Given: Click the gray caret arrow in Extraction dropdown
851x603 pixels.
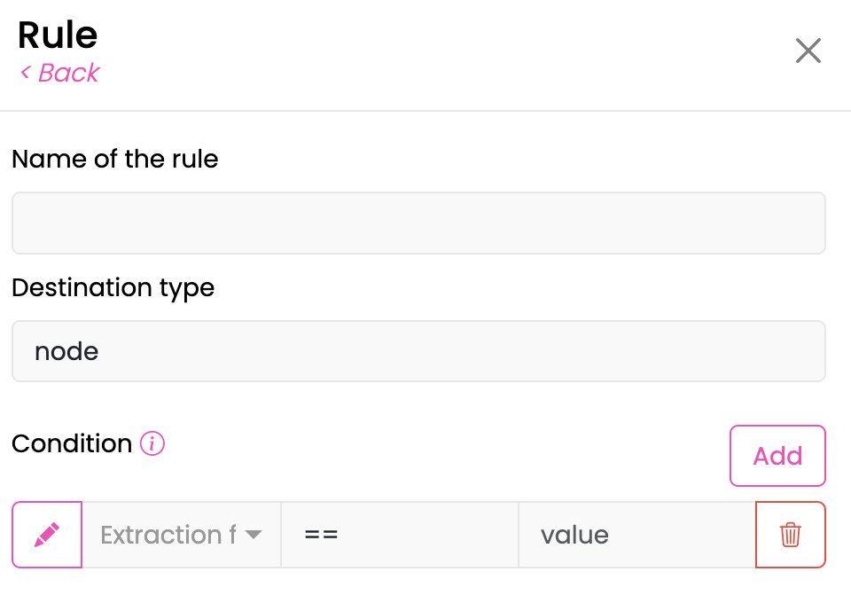Looking at the screenshot, I should point(254,535).
